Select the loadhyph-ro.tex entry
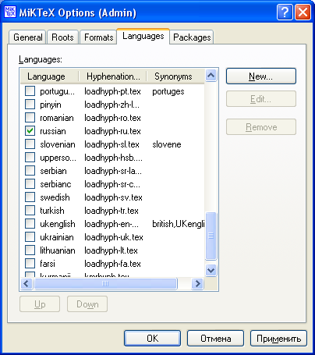This screenshot has height=355, width=315. [x=112, y=118]
